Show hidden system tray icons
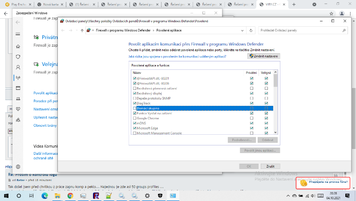Viewport: 356px width, 201px height. (x=288, y=196)
